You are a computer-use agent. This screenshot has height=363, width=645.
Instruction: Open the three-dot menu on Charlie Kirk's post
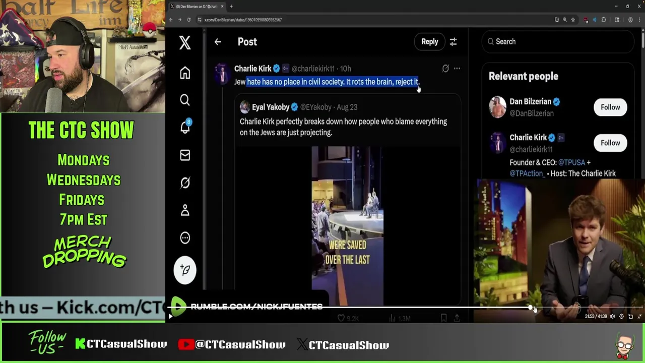click(457, 69)
